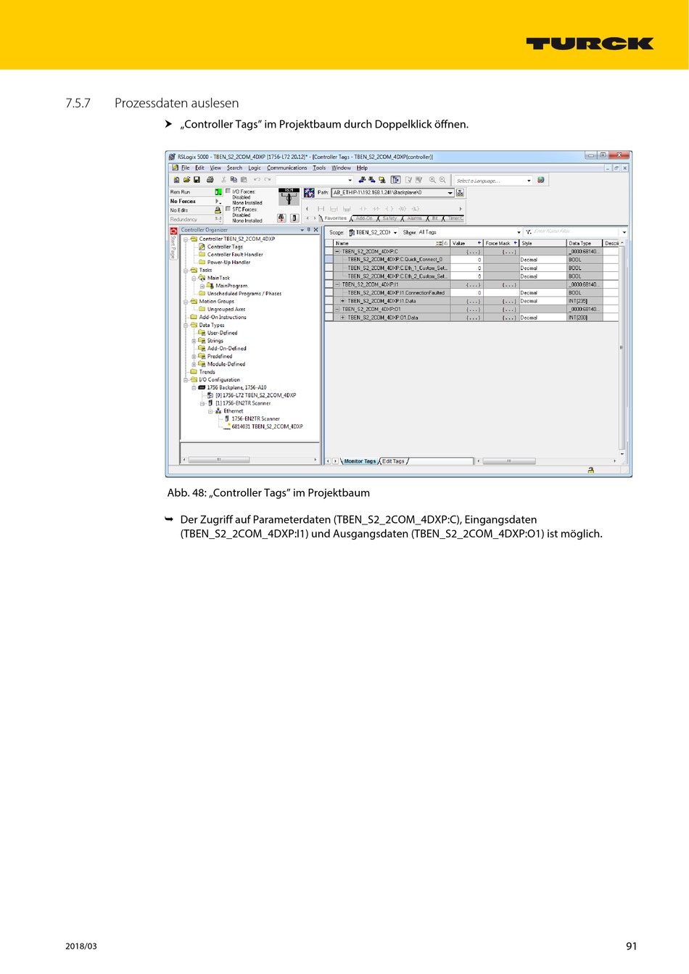689x974 pixels.
Task: Toggle the I/O Forces checkbox
Action: pyautogui.click(x=228, y=191)
